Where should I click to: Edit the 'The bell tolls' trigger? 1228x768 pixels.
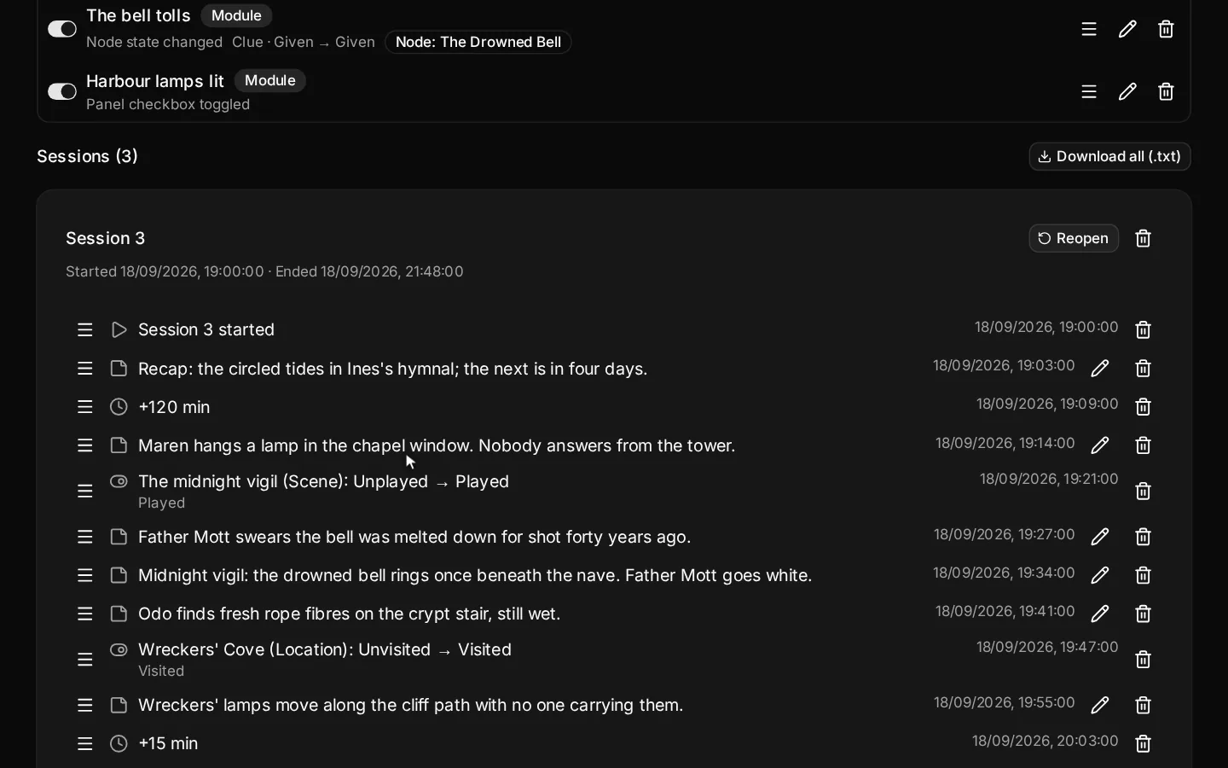point(1128,29)
